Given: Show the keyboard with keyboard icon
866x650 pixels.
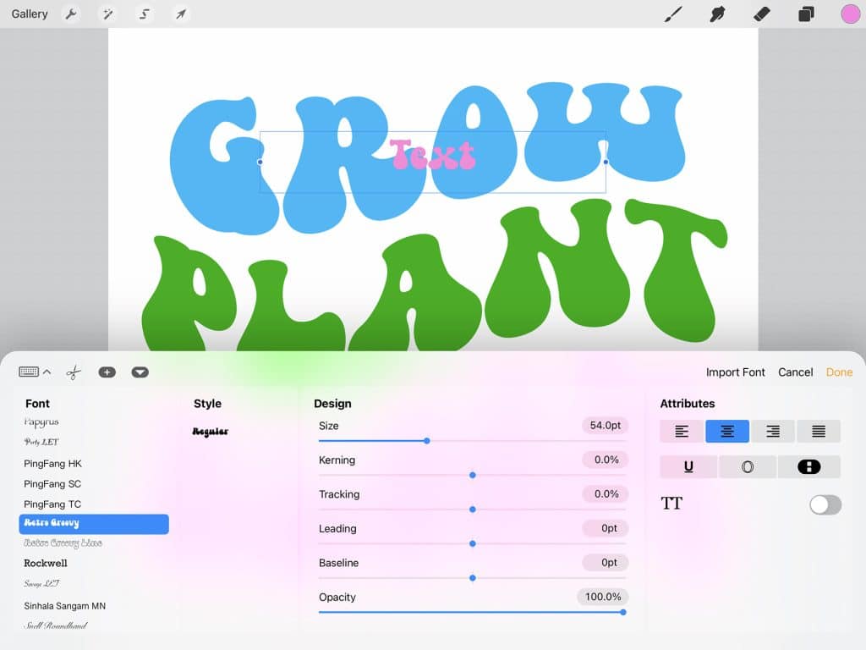Looking at the screenshot, I should [x=29, y=372].
